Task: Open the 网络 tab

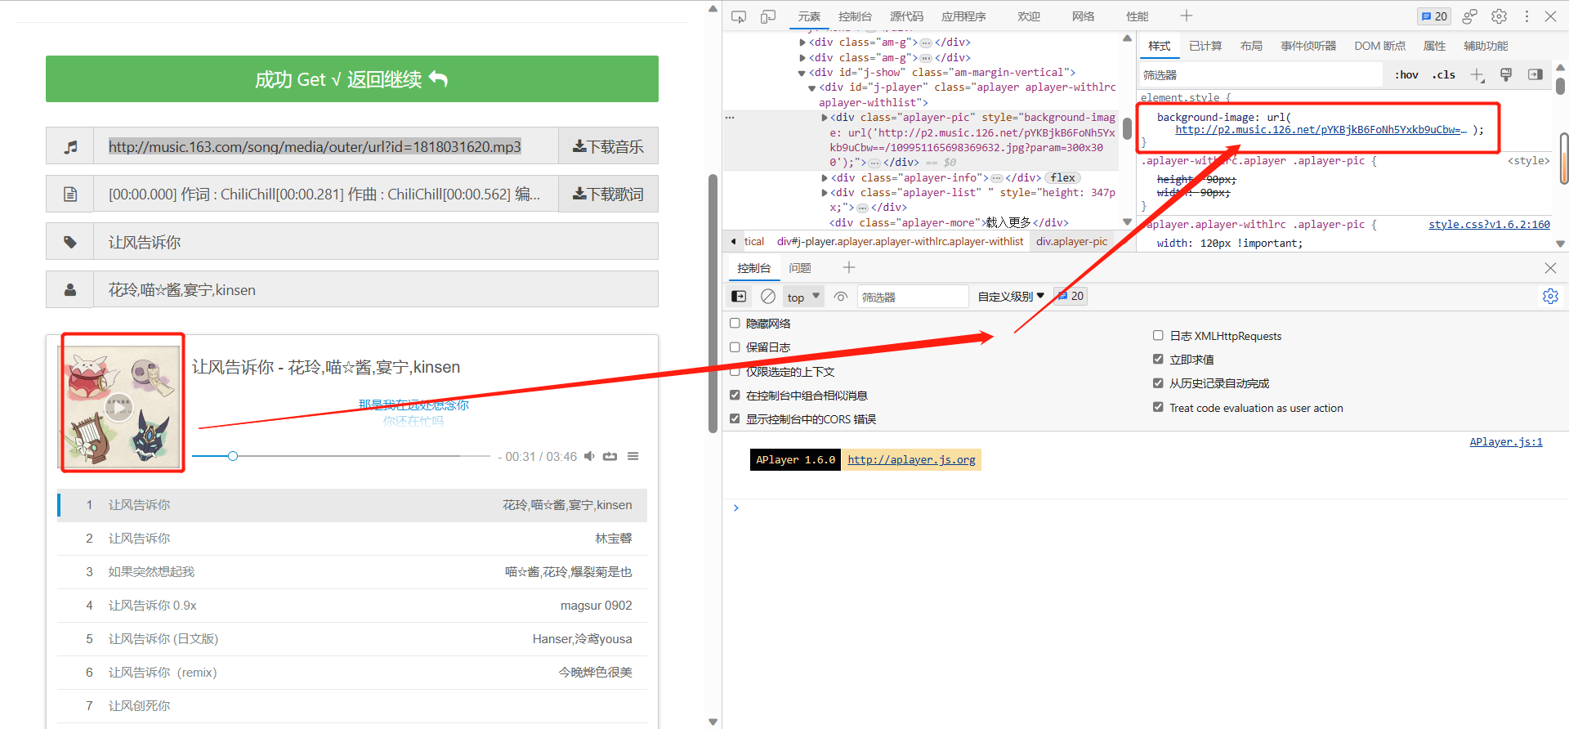Action: coord(1083,16)
